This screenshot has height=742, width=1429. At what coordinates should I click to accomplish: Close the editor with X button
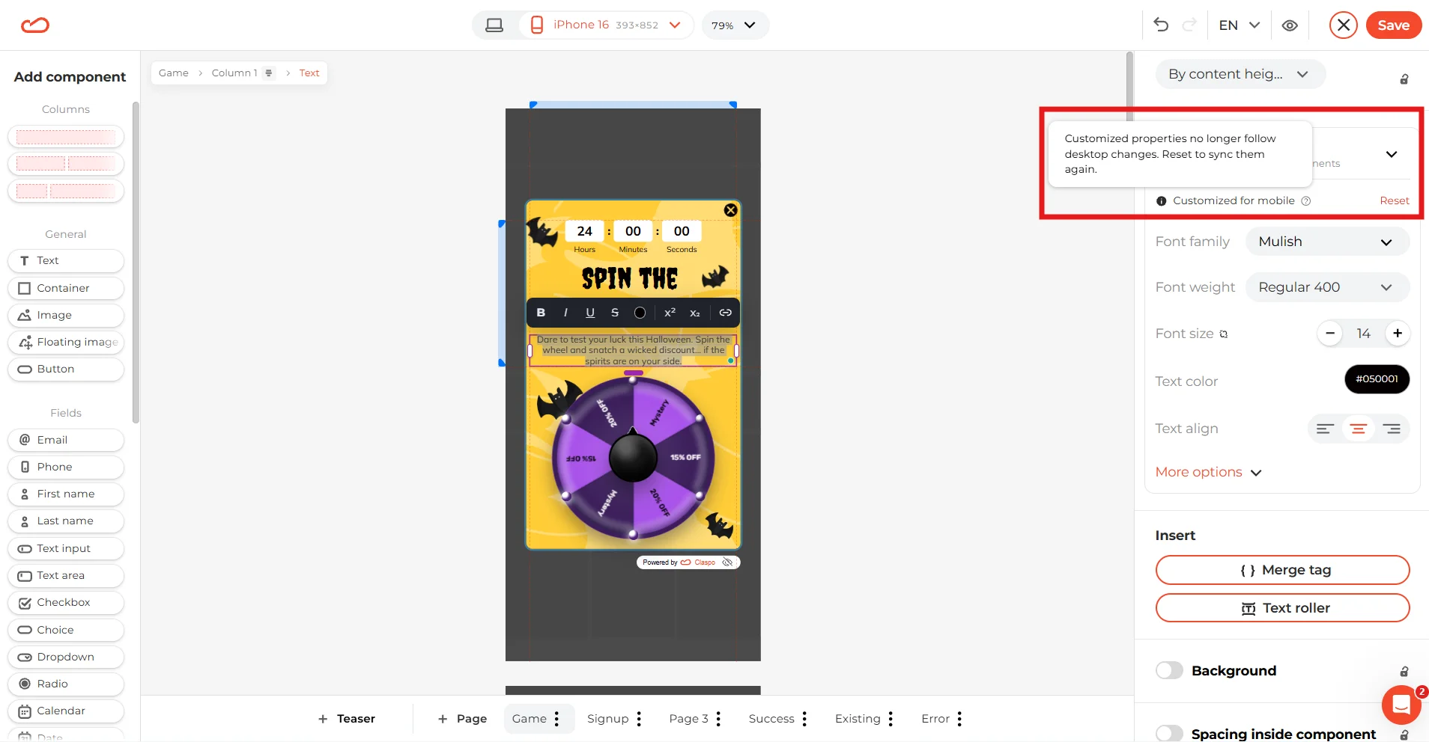coord(1344,25)
